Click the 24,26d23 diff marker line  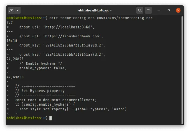[15, 59]
